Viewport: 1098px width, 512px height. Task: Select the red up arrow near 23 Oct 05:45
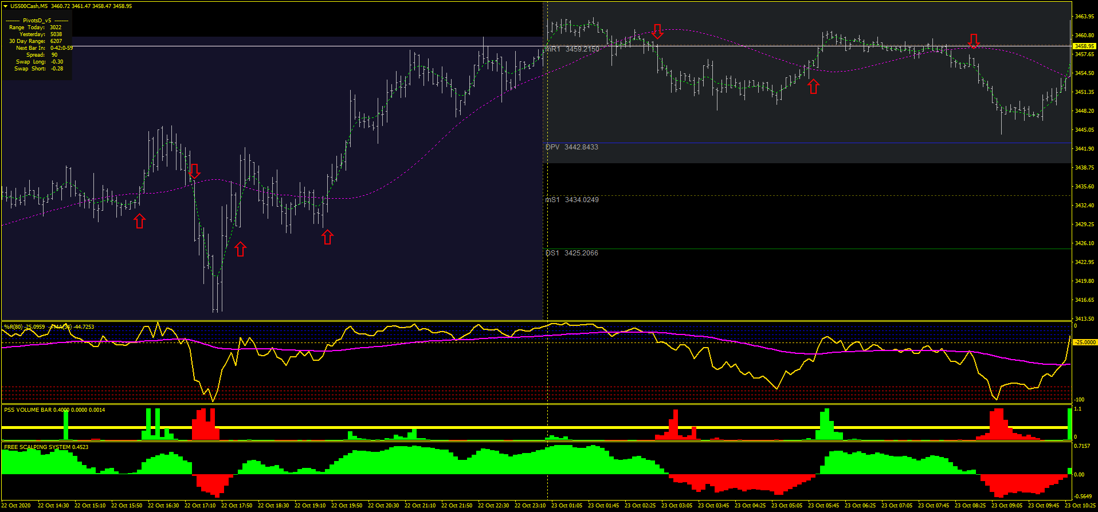point(813,86)
